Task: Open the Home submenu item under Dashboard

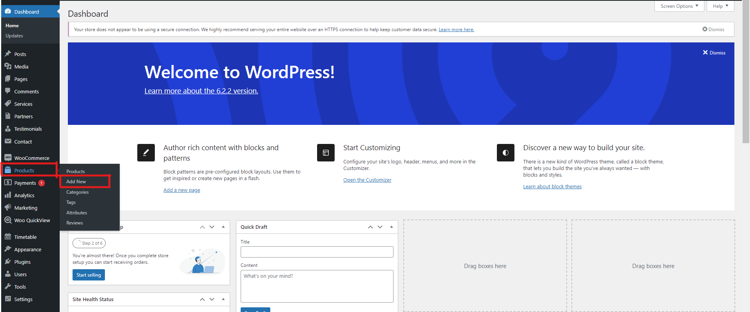Action: 12,26
